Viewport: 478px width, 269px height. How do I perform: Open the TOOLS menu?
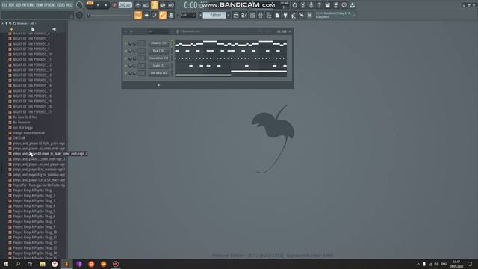[x=61, y=5]
